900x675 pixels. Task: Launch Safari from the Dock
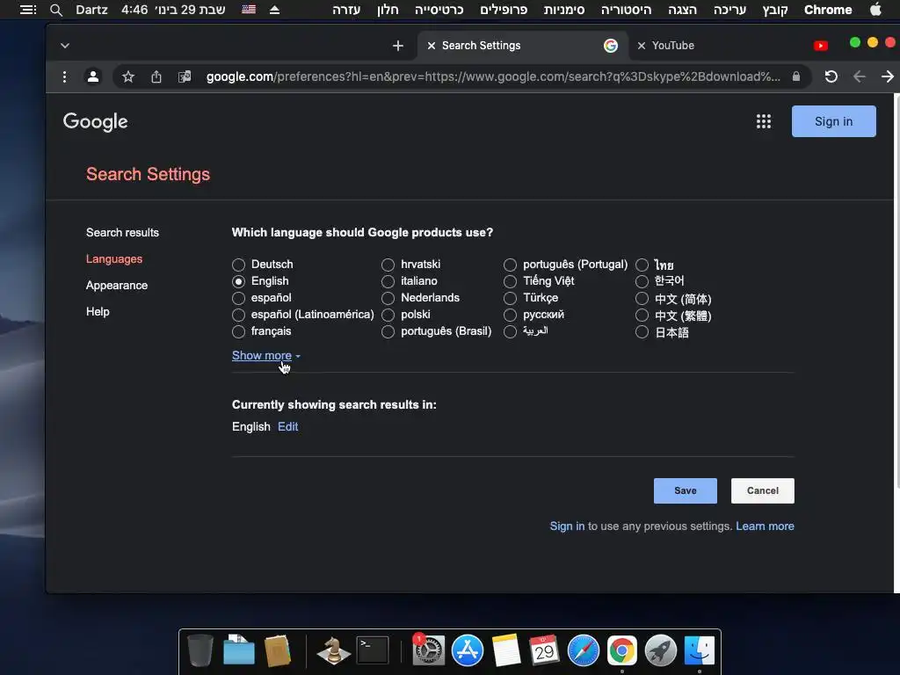(x=584, y=650)
